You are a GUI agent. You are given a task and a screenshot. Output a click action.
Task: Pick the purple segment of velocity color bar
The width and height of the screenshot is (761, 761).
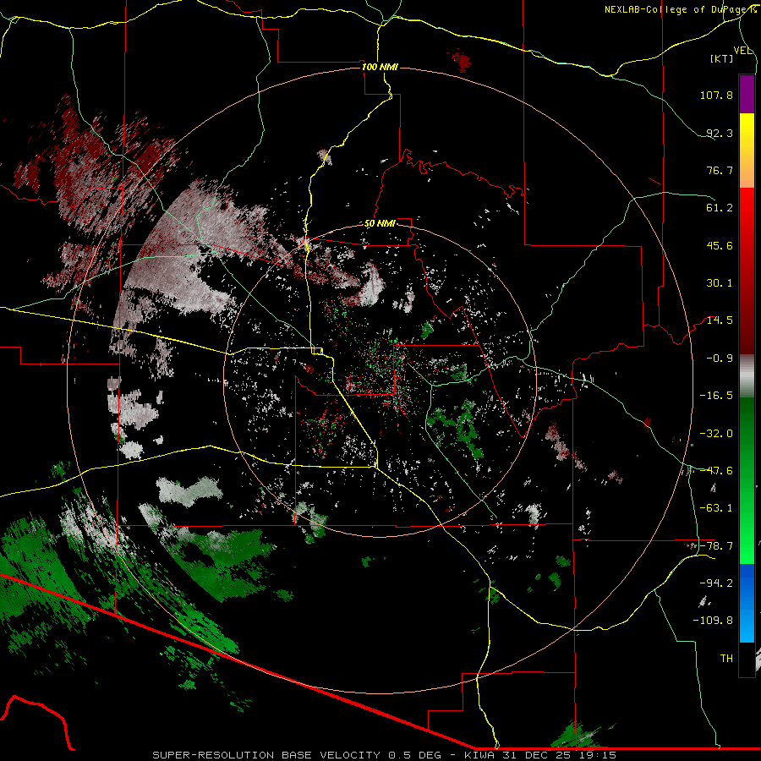(747, 94)
